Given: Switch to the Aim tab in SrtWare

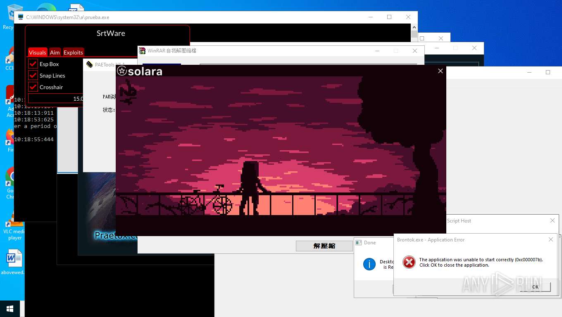Looking at the screenshot, I should pos(55,52).
